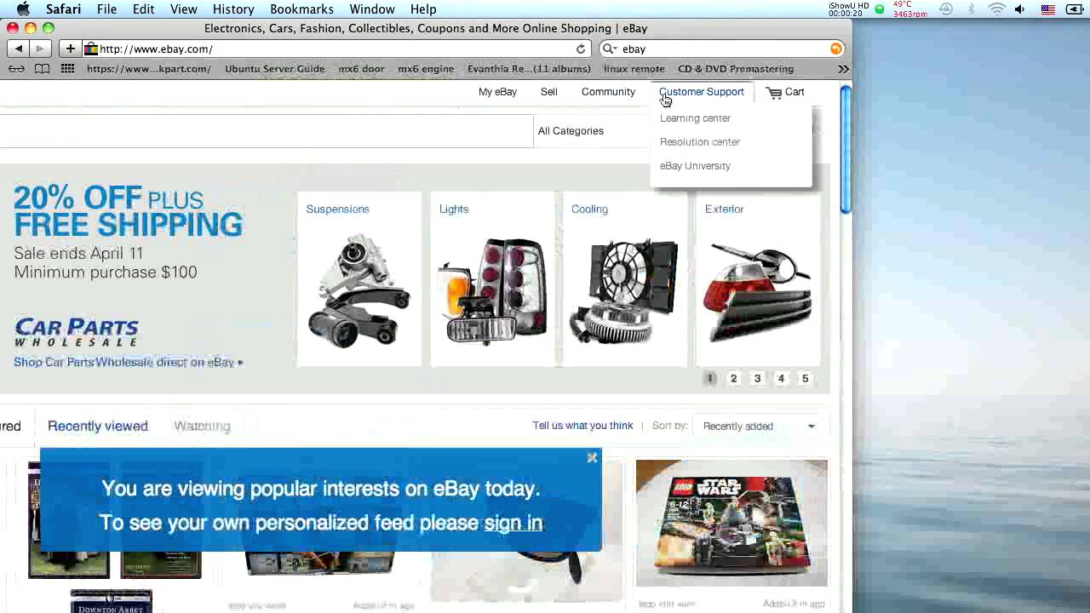
Task: Click the Safari search field
Action: coord(722,49)
